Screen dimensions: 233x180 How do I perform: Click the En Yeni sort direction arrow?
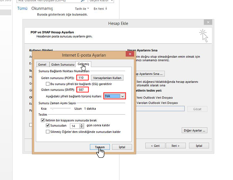coord(106,9)
